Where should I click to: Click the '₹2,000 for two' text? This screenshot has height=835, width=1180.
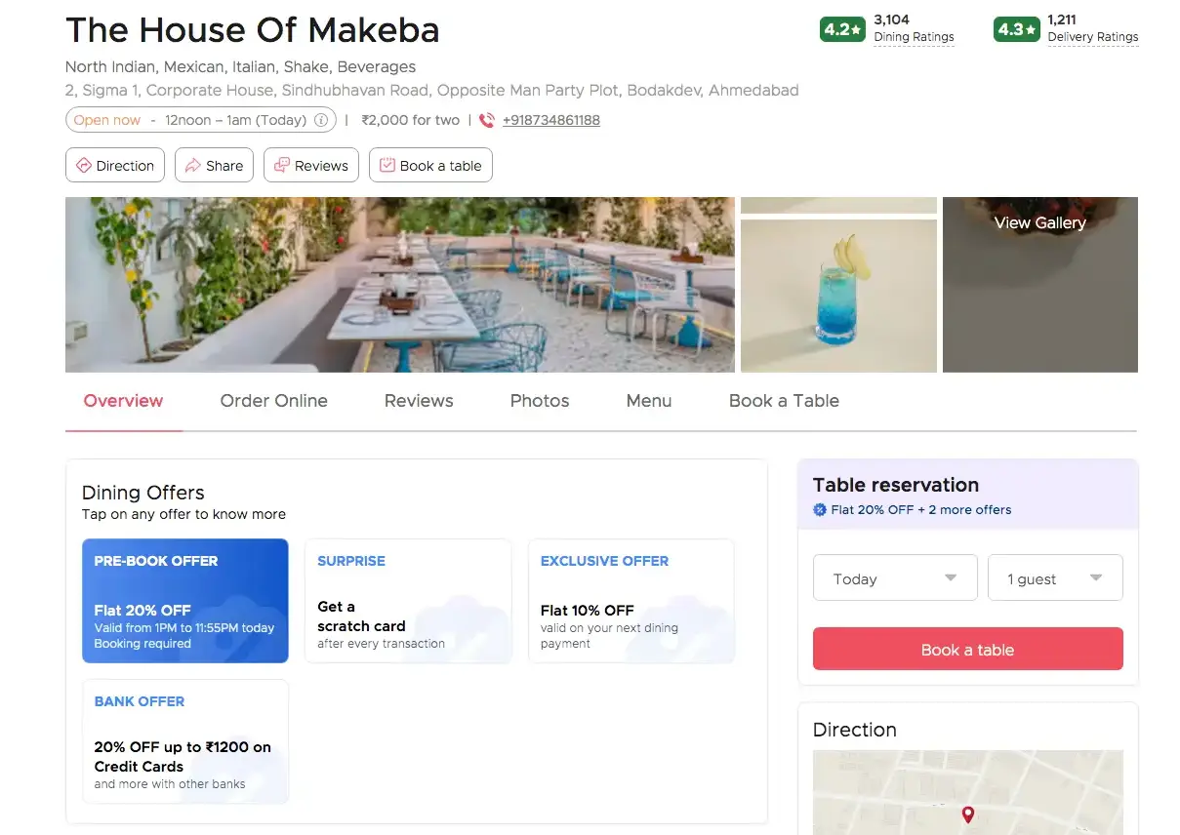tap(410, 121)
